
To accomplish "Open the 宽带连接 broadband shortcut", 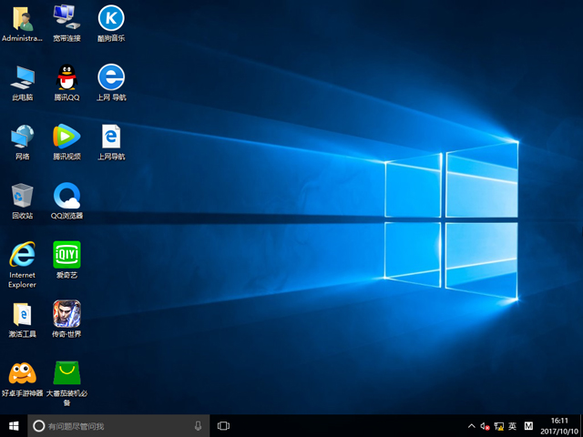I will click(x=66, y=18).
